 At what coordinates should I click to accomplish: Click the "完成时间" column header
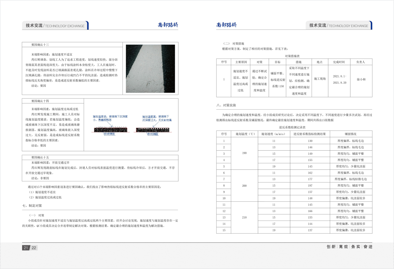pyautogui.click(x=339, y=62)
